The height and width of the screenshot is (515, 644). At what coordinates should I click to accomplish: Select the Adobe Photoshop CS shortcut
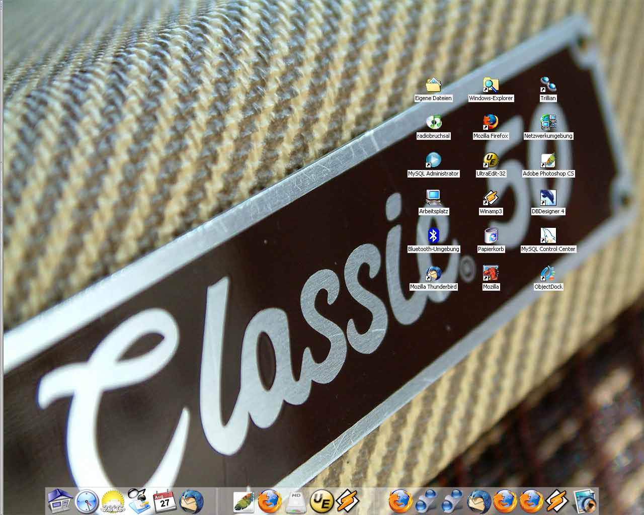[x=548, y=165]
